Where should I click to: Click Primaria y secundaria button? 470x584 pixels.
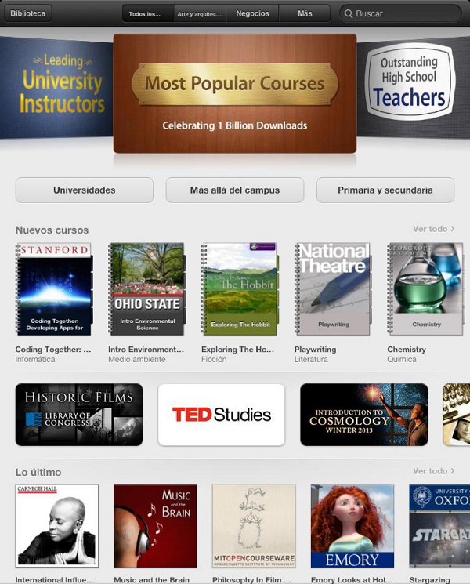[x=385, y=190]
